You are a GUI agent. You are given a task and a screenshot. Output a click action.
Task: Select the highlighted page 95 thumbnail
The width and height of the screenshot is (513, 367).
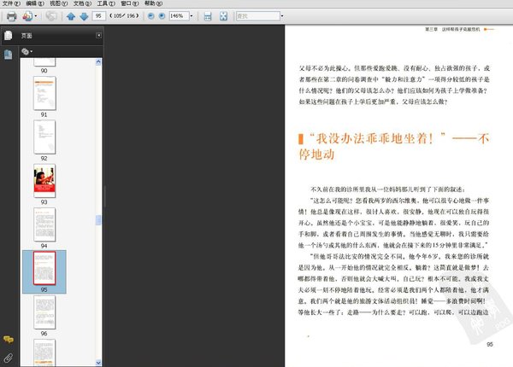[44, 268]
